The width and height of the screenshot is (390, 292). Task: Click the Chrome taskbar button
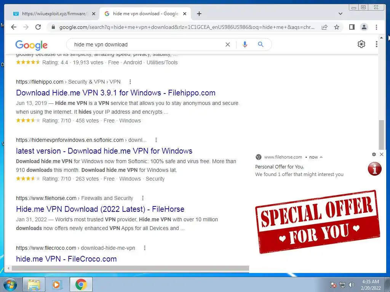click(81, 284)
